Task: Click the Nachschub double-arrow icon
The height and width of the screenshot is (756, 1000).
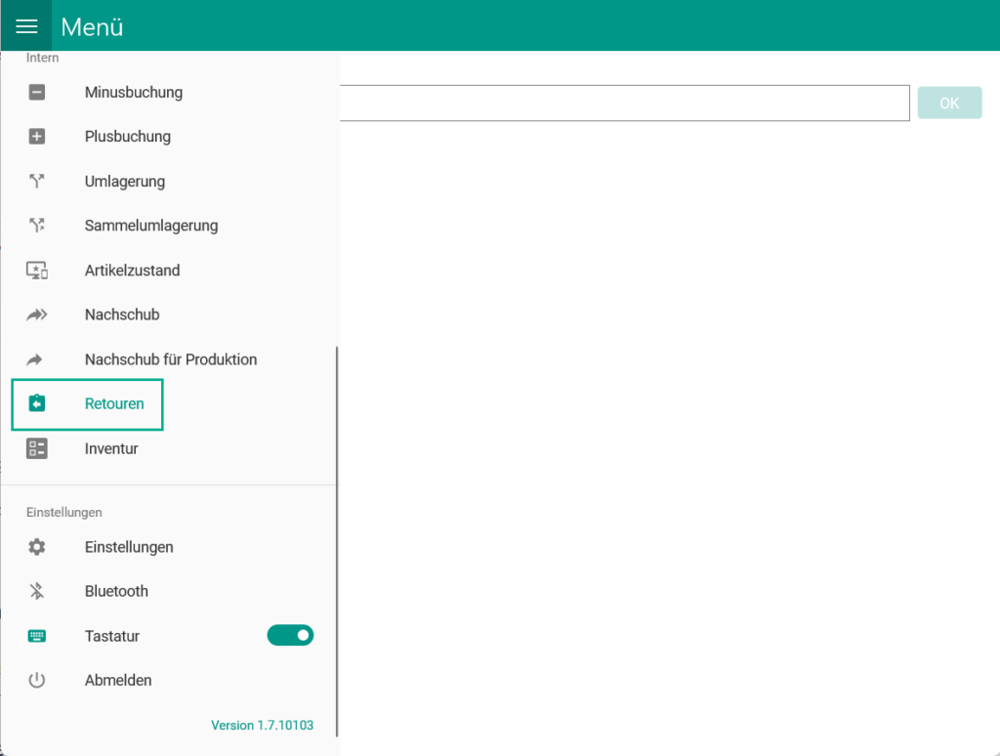Action: point(36,315)
